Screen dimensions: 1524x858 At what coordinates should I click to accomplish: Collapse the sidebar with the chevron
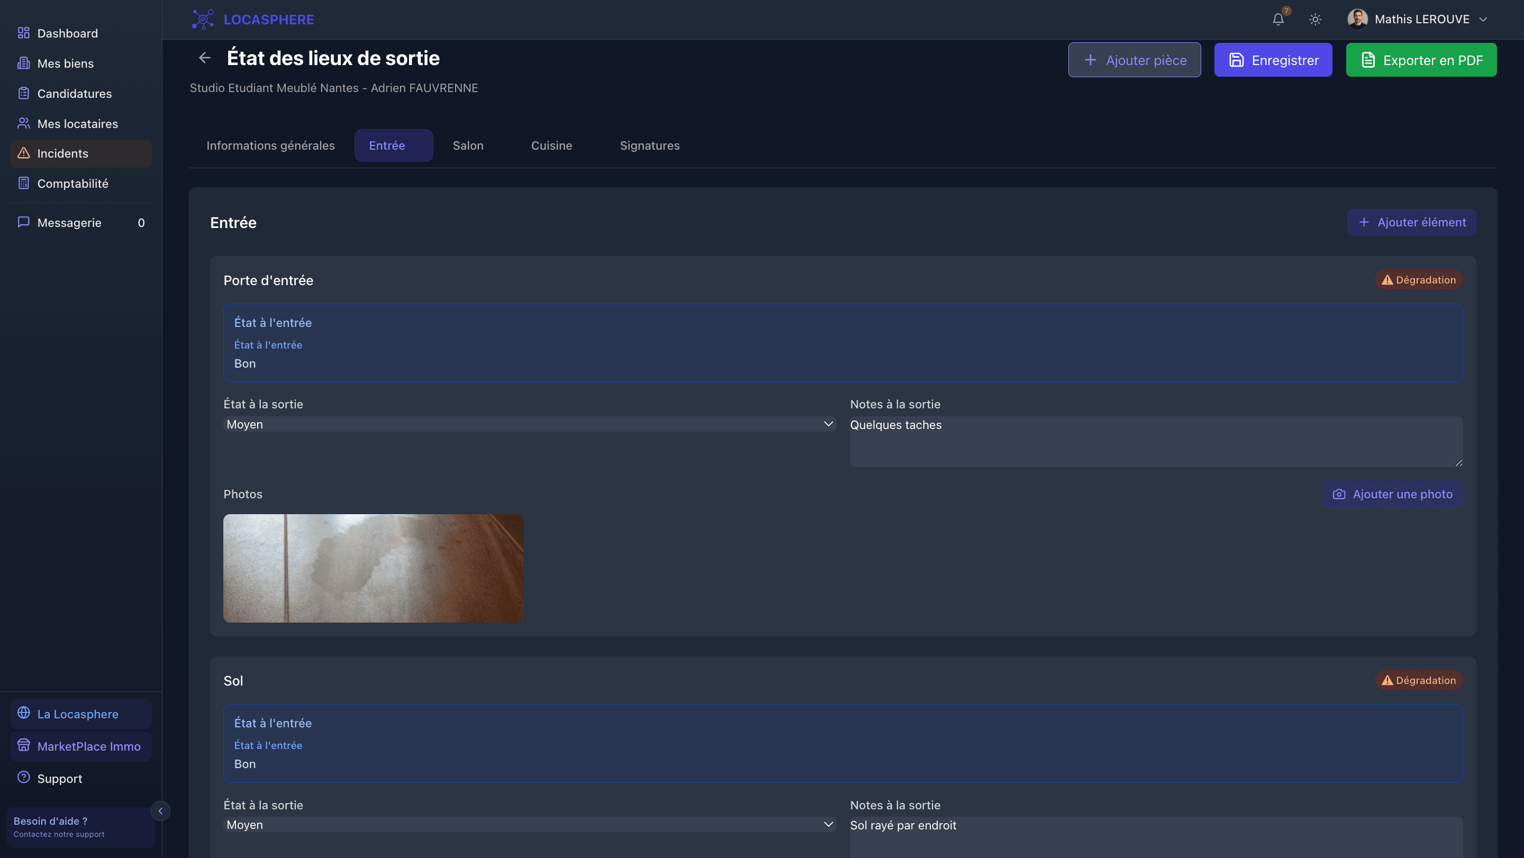tap(160, 811)
